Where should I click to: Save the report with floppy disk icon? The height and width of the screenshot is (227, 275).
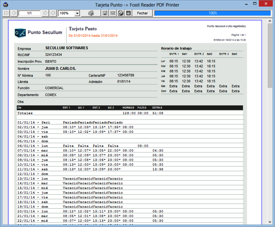click(x=105, y=13)
